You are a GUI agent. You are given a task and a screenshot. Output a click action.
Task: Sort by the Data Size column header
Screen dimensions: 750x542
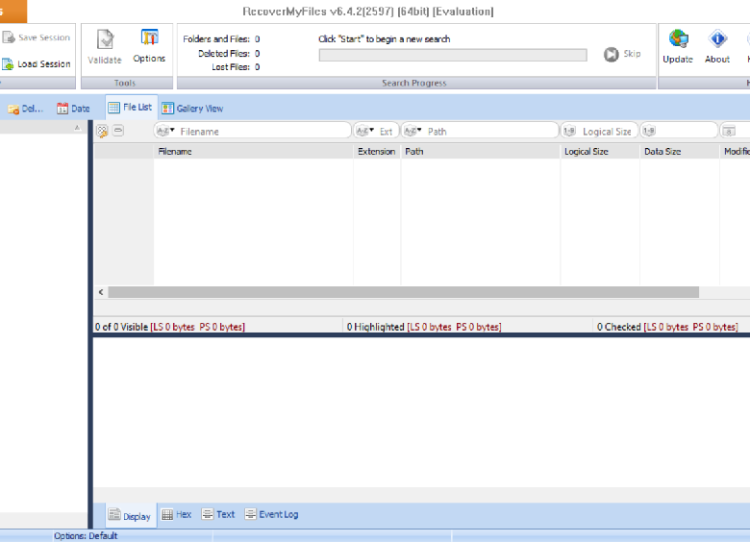pyautogui.click(x=679, y=152)
